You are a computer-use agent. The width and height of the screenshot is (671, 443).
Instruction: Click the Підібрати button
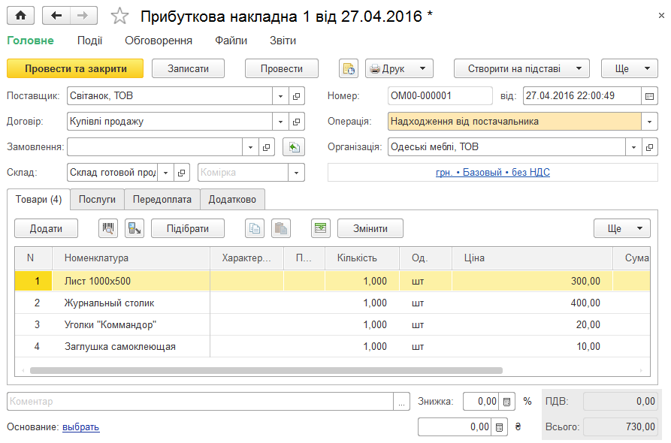point(188,228)
